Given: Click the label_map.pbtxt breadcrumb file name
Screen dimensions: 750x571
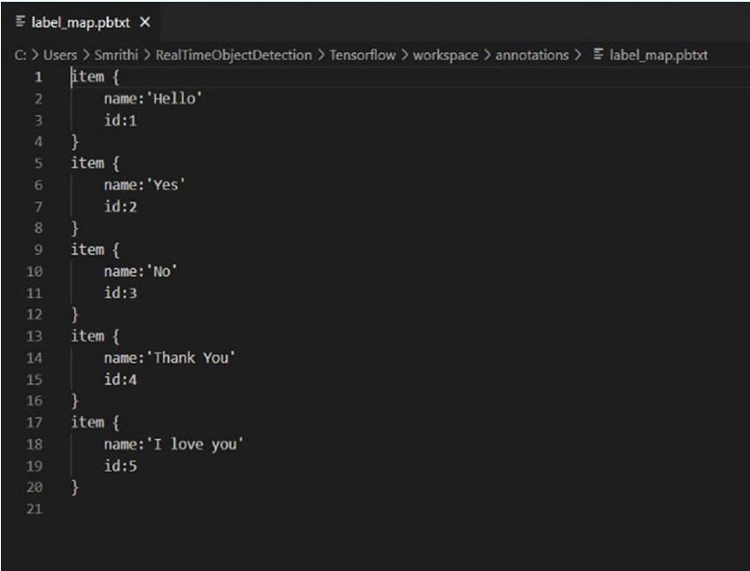Looking at the screenshot, I should [x=658, y=55].
